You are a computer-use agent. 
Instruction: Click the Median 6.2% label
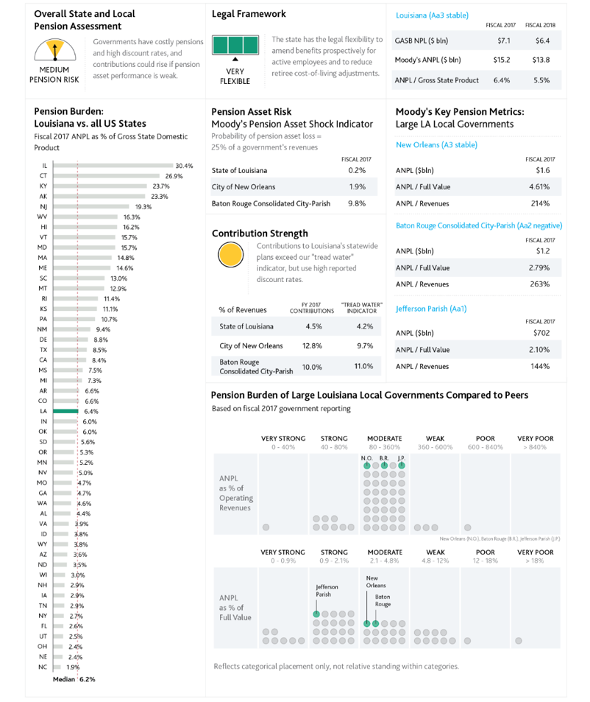[74, 679]
